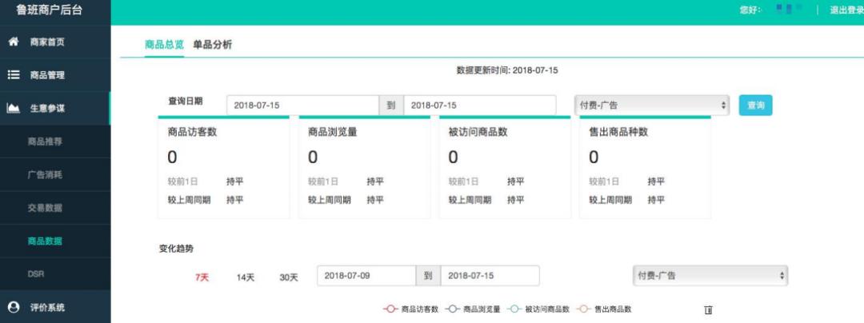Click the list icon beside 商品管理
Viewport: 864px width, 323px height.
[x=14, y=75]
